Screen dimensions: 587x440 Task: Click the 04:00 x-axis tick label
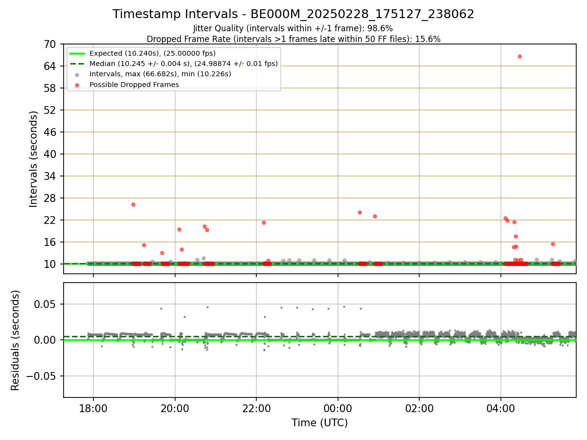[501, 408]
